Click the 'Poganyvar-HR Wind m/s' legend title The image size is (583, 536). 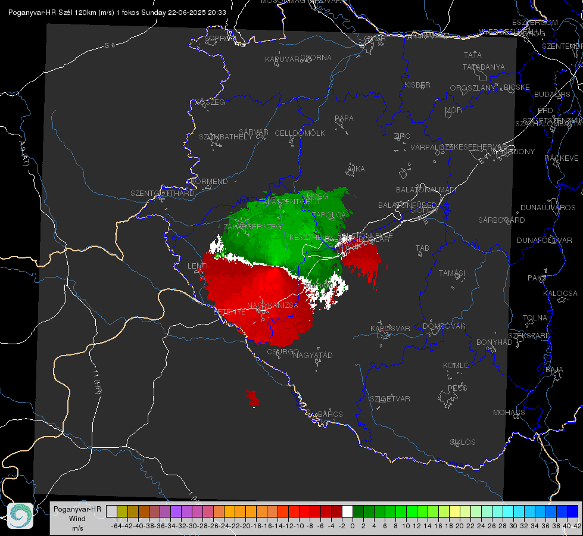click(77, 519)
